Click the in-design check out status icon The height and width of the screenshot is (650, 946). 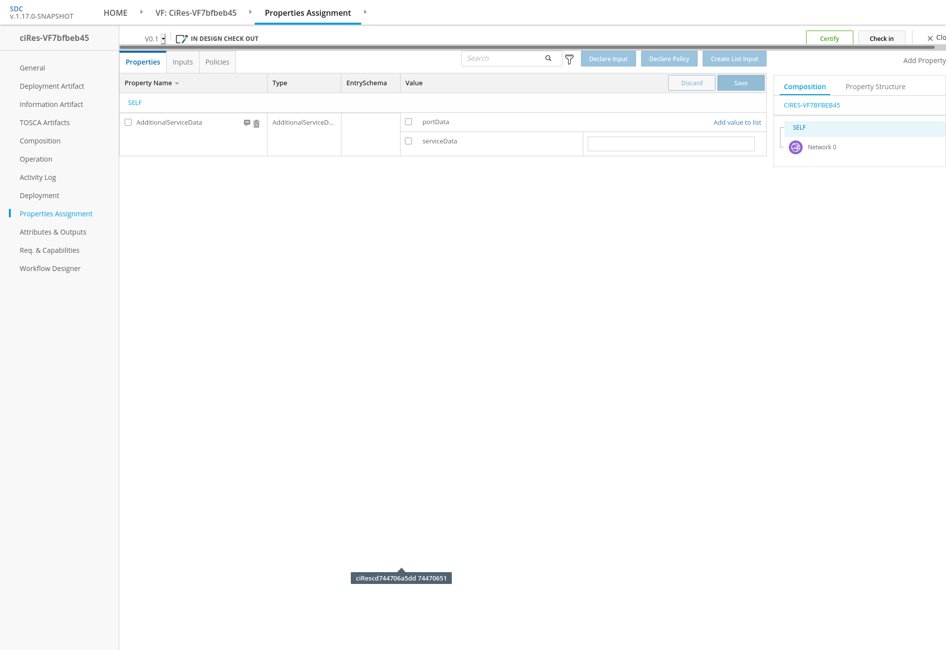(x=181, y=39)
